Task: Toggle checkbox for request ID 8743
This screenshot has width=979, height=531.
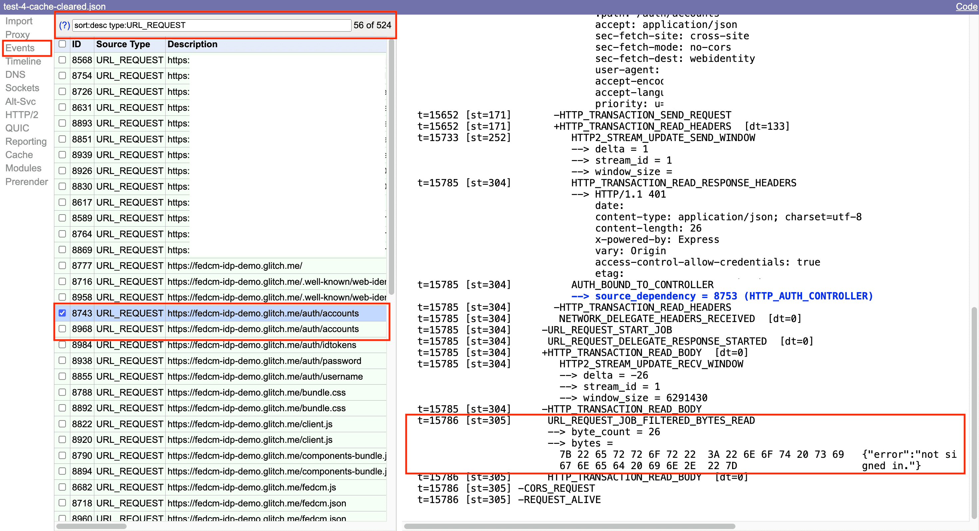Action: [61, 313]
